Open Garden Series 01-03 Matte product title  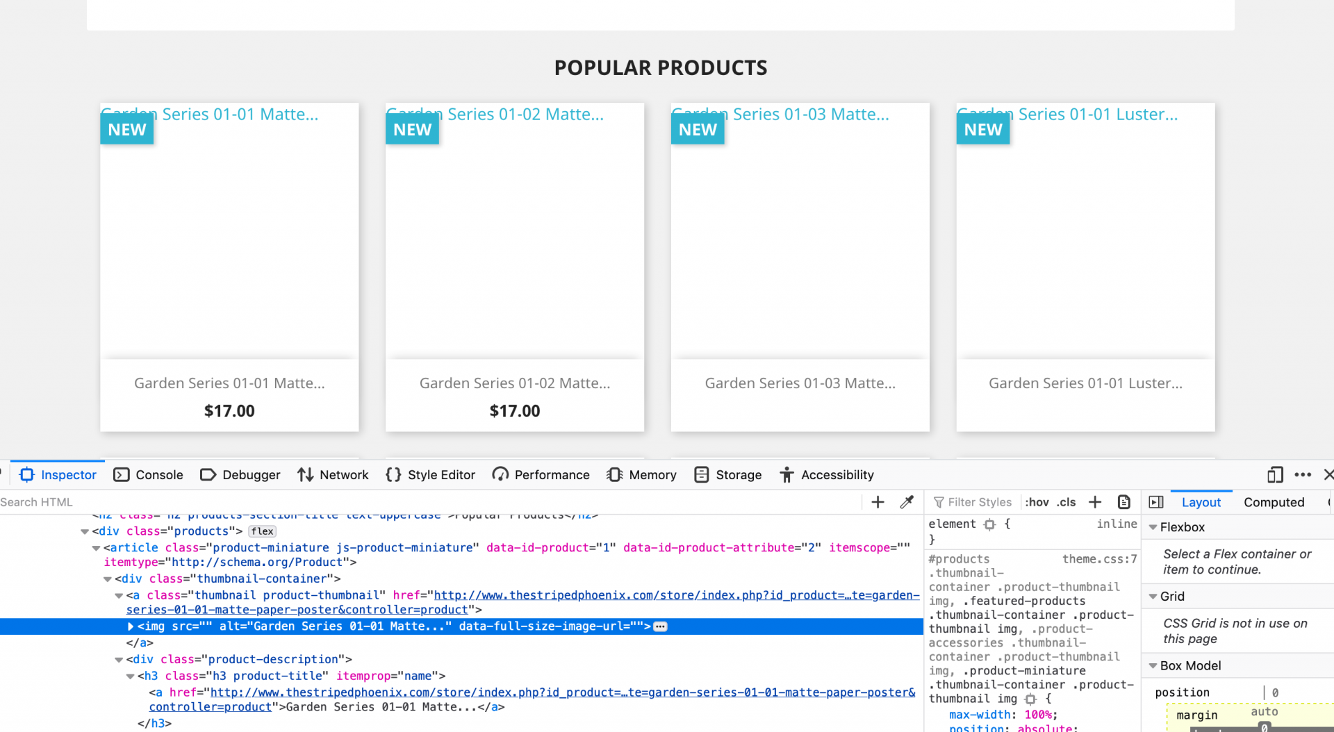point(800,383)
